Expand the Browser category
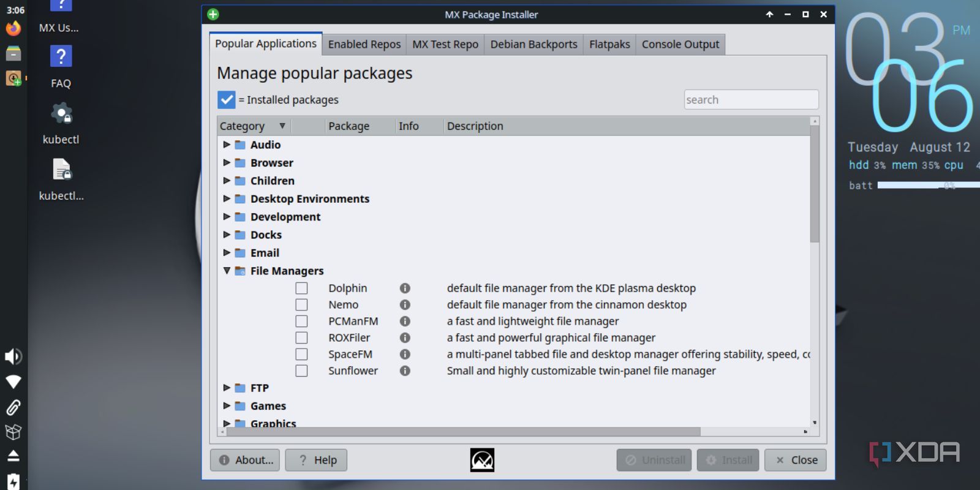 pos(227,162)
